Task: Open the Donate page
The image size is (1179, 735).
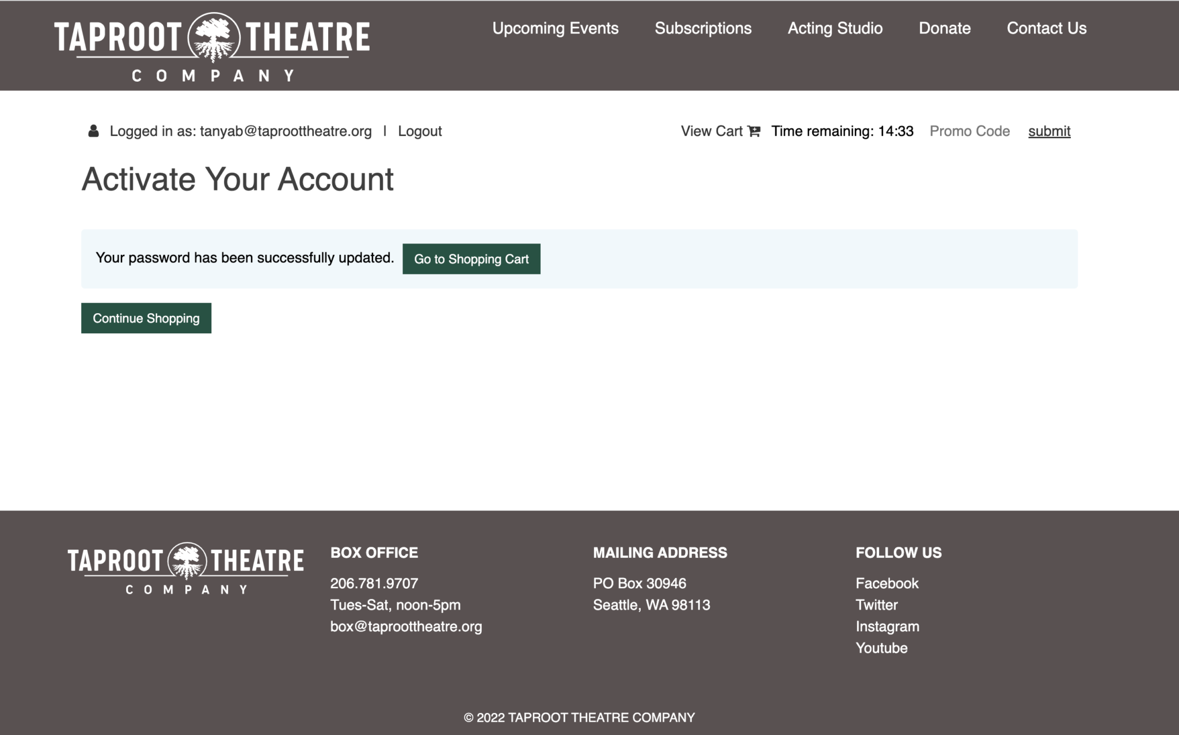Action: (945, 28)
